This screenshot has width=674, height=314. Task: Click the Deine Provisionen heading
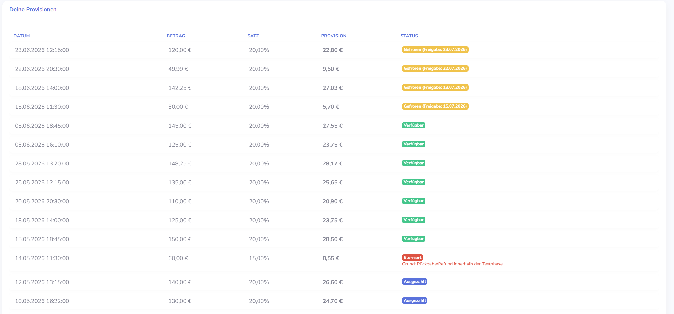click(33, 9)
